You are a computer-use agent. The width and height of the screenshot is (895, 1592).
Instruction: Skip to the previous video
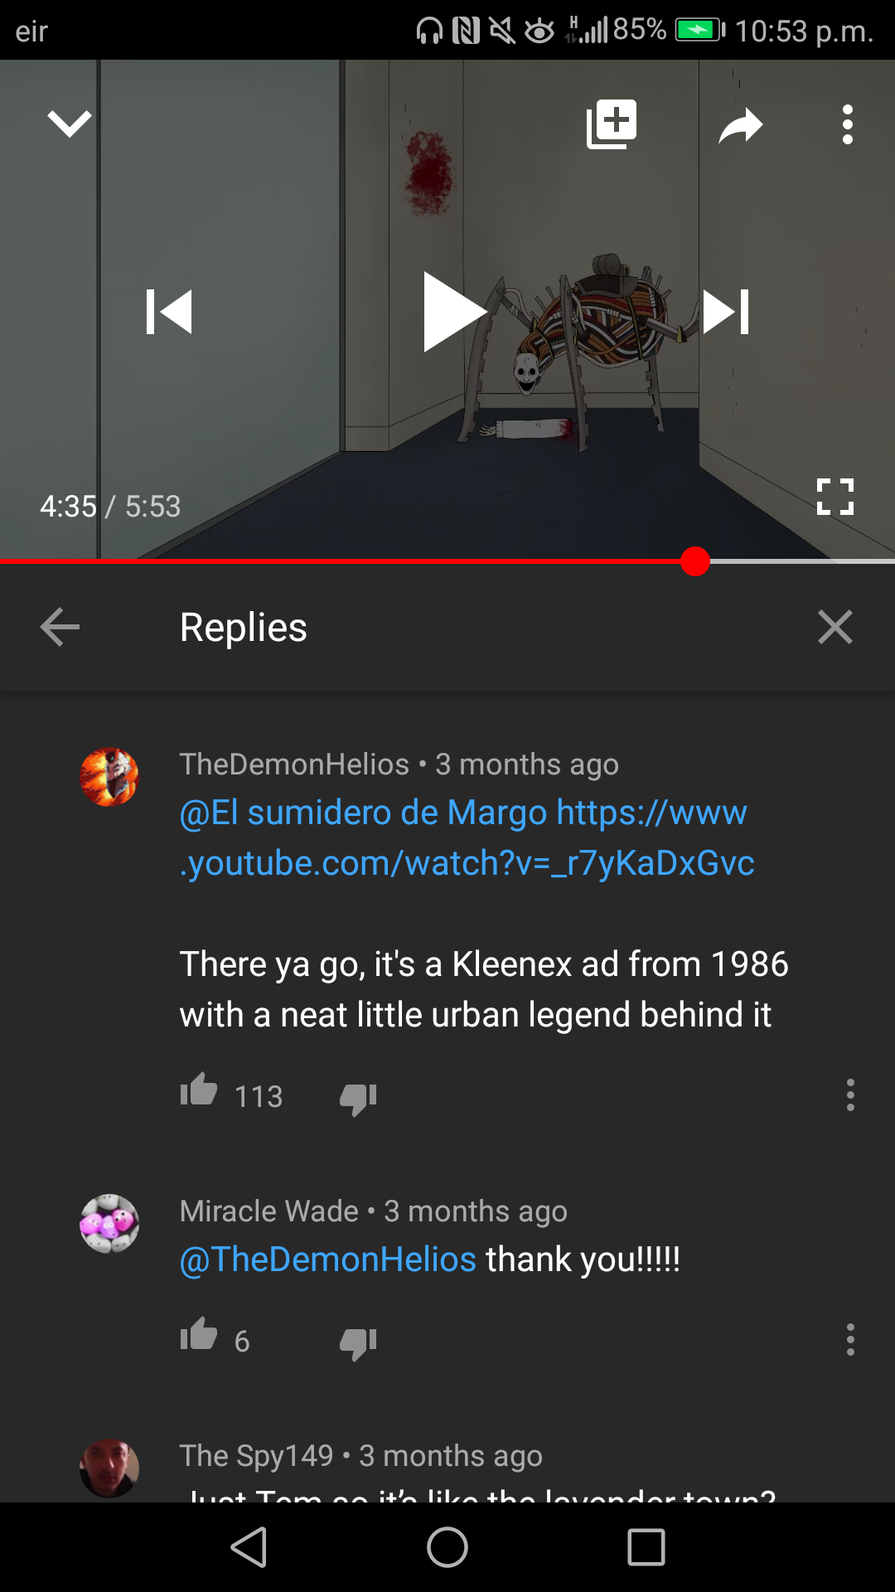point(169,312)
